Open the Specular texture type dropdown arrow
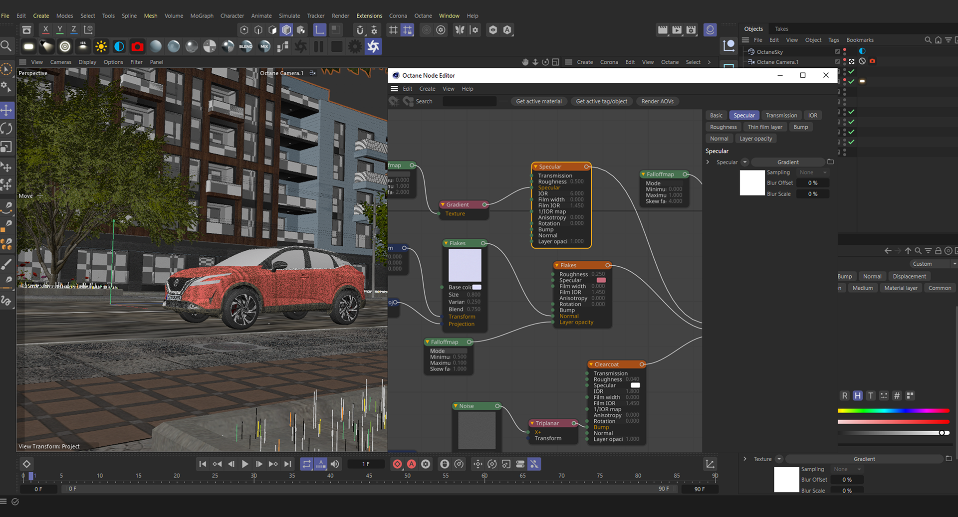Screen dimensions: 958x517 (x=745, y=162)
